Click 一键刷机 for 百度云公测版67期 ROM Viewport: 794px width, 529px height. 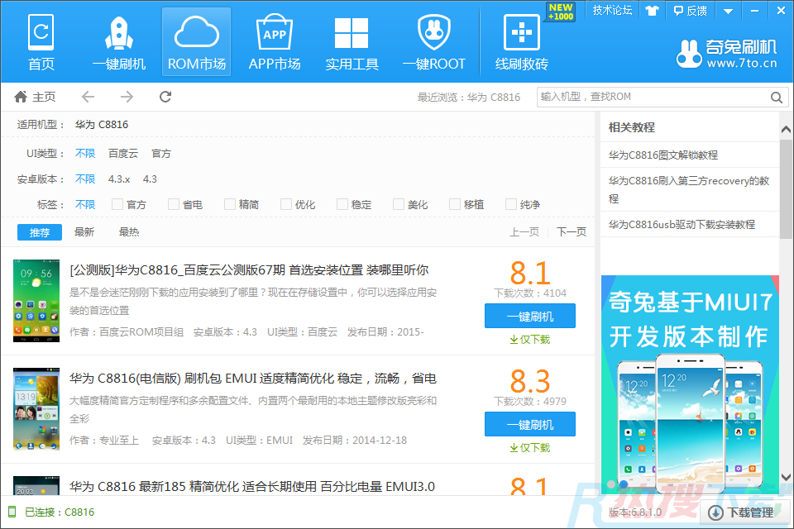point(529,316)
